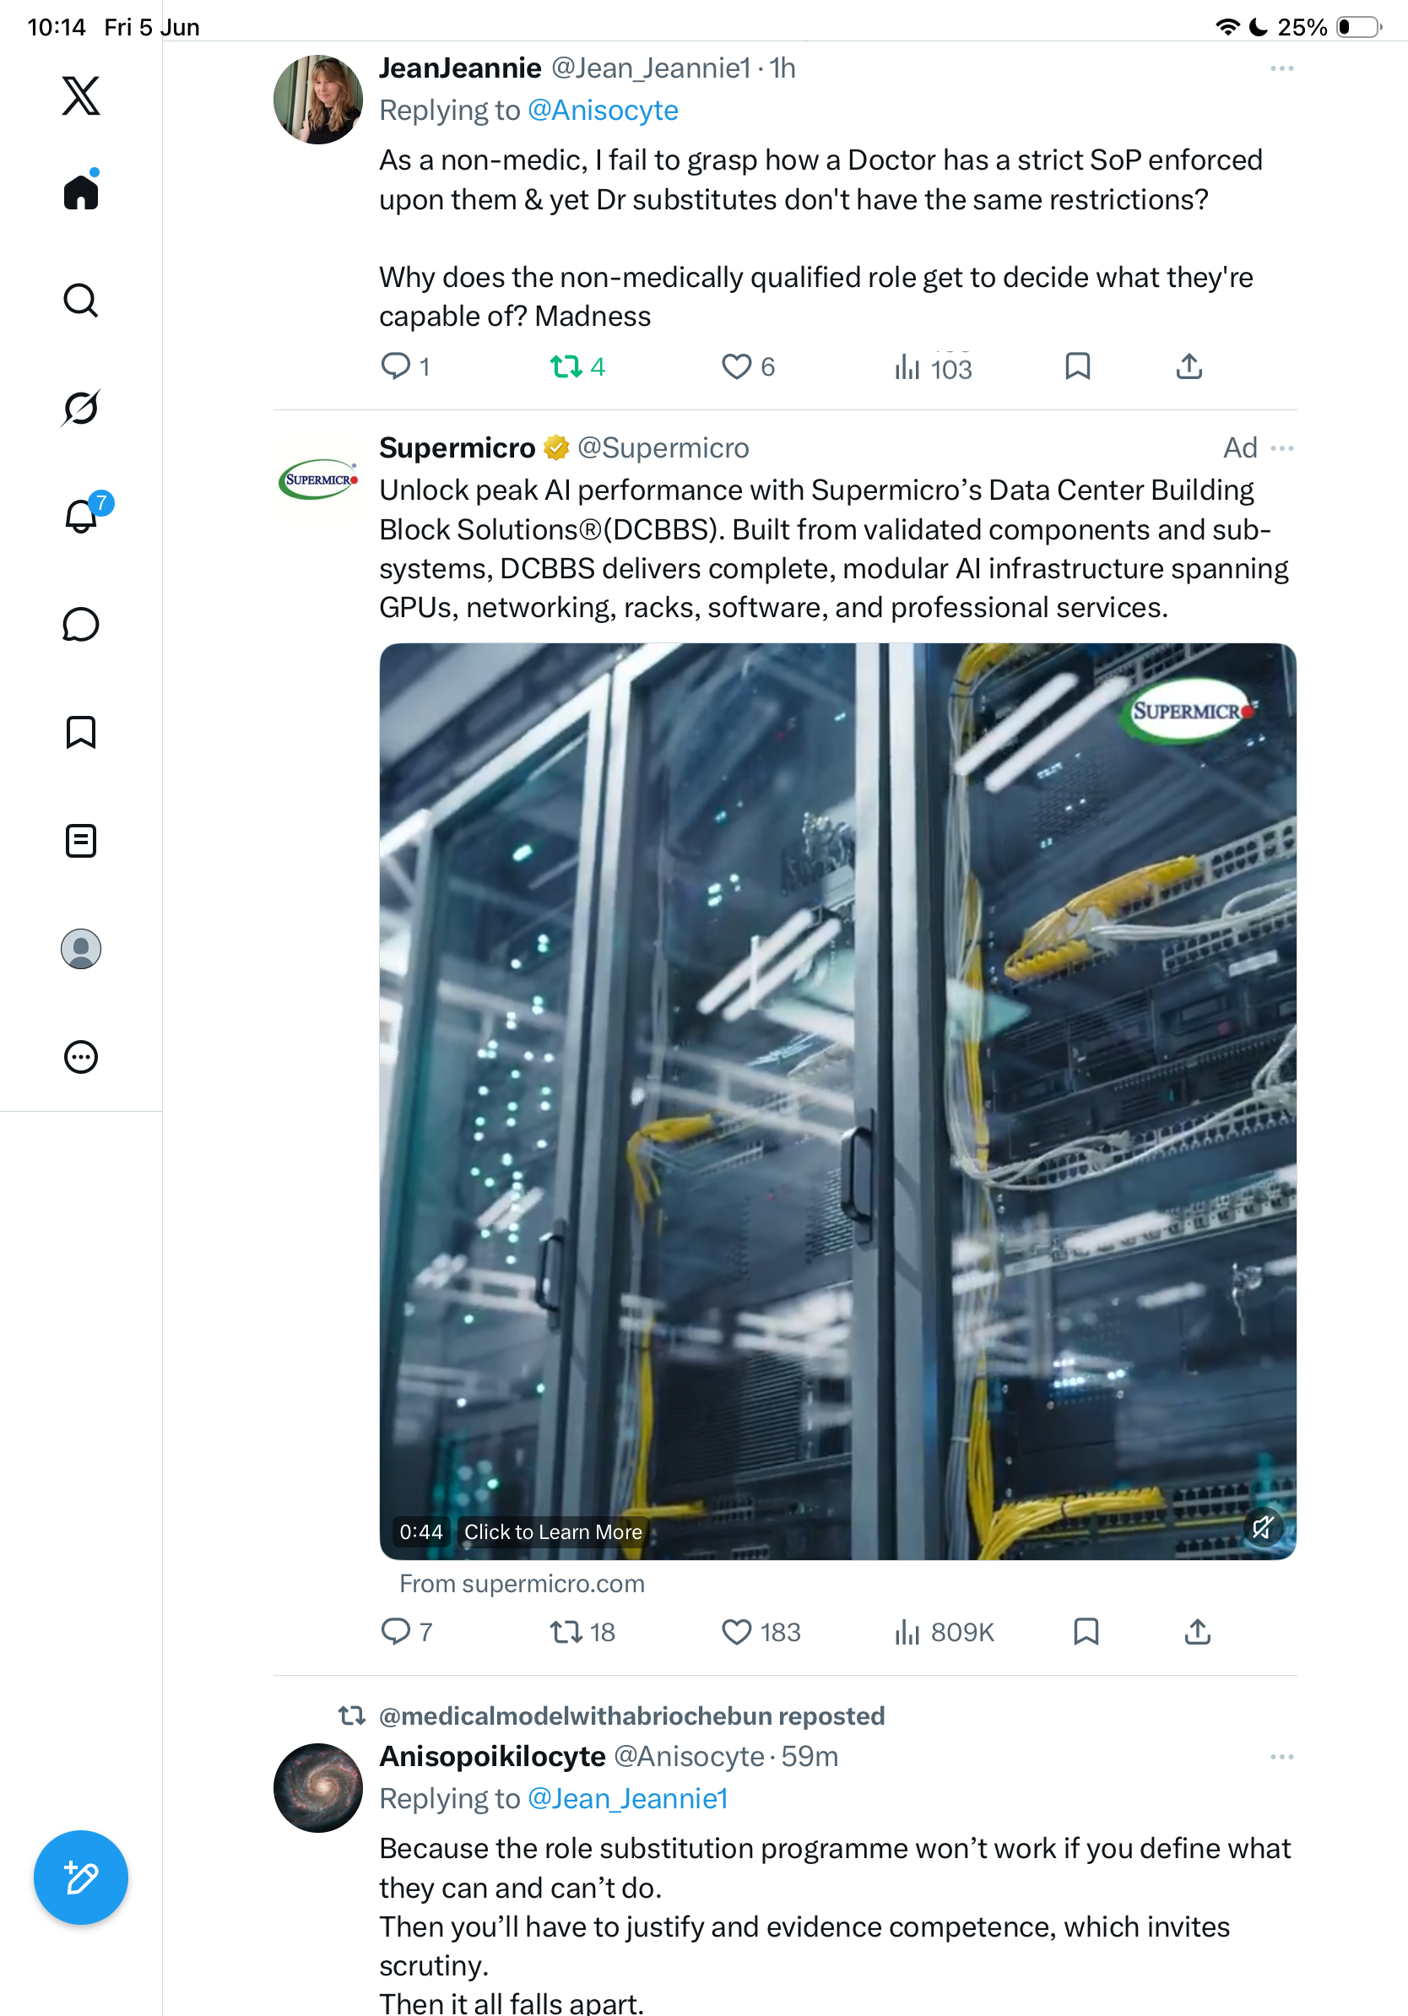Compose a new post with the blue button

(81, 1878)
